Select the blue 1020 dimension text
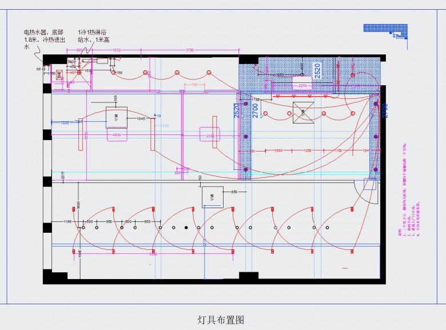This screenshot has width=446, height=330. (x=64, y=122)
